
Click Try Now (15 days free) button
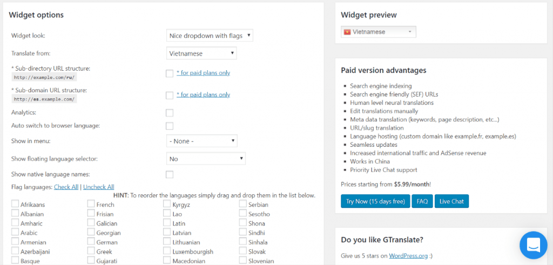375,201
